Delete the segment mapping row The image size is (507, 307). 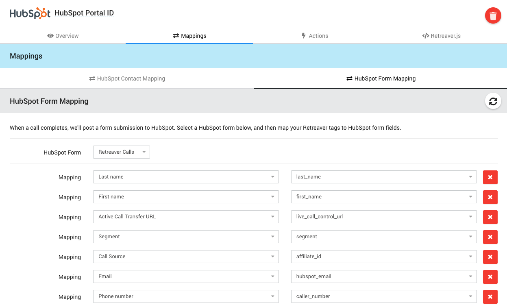[490, 237]
